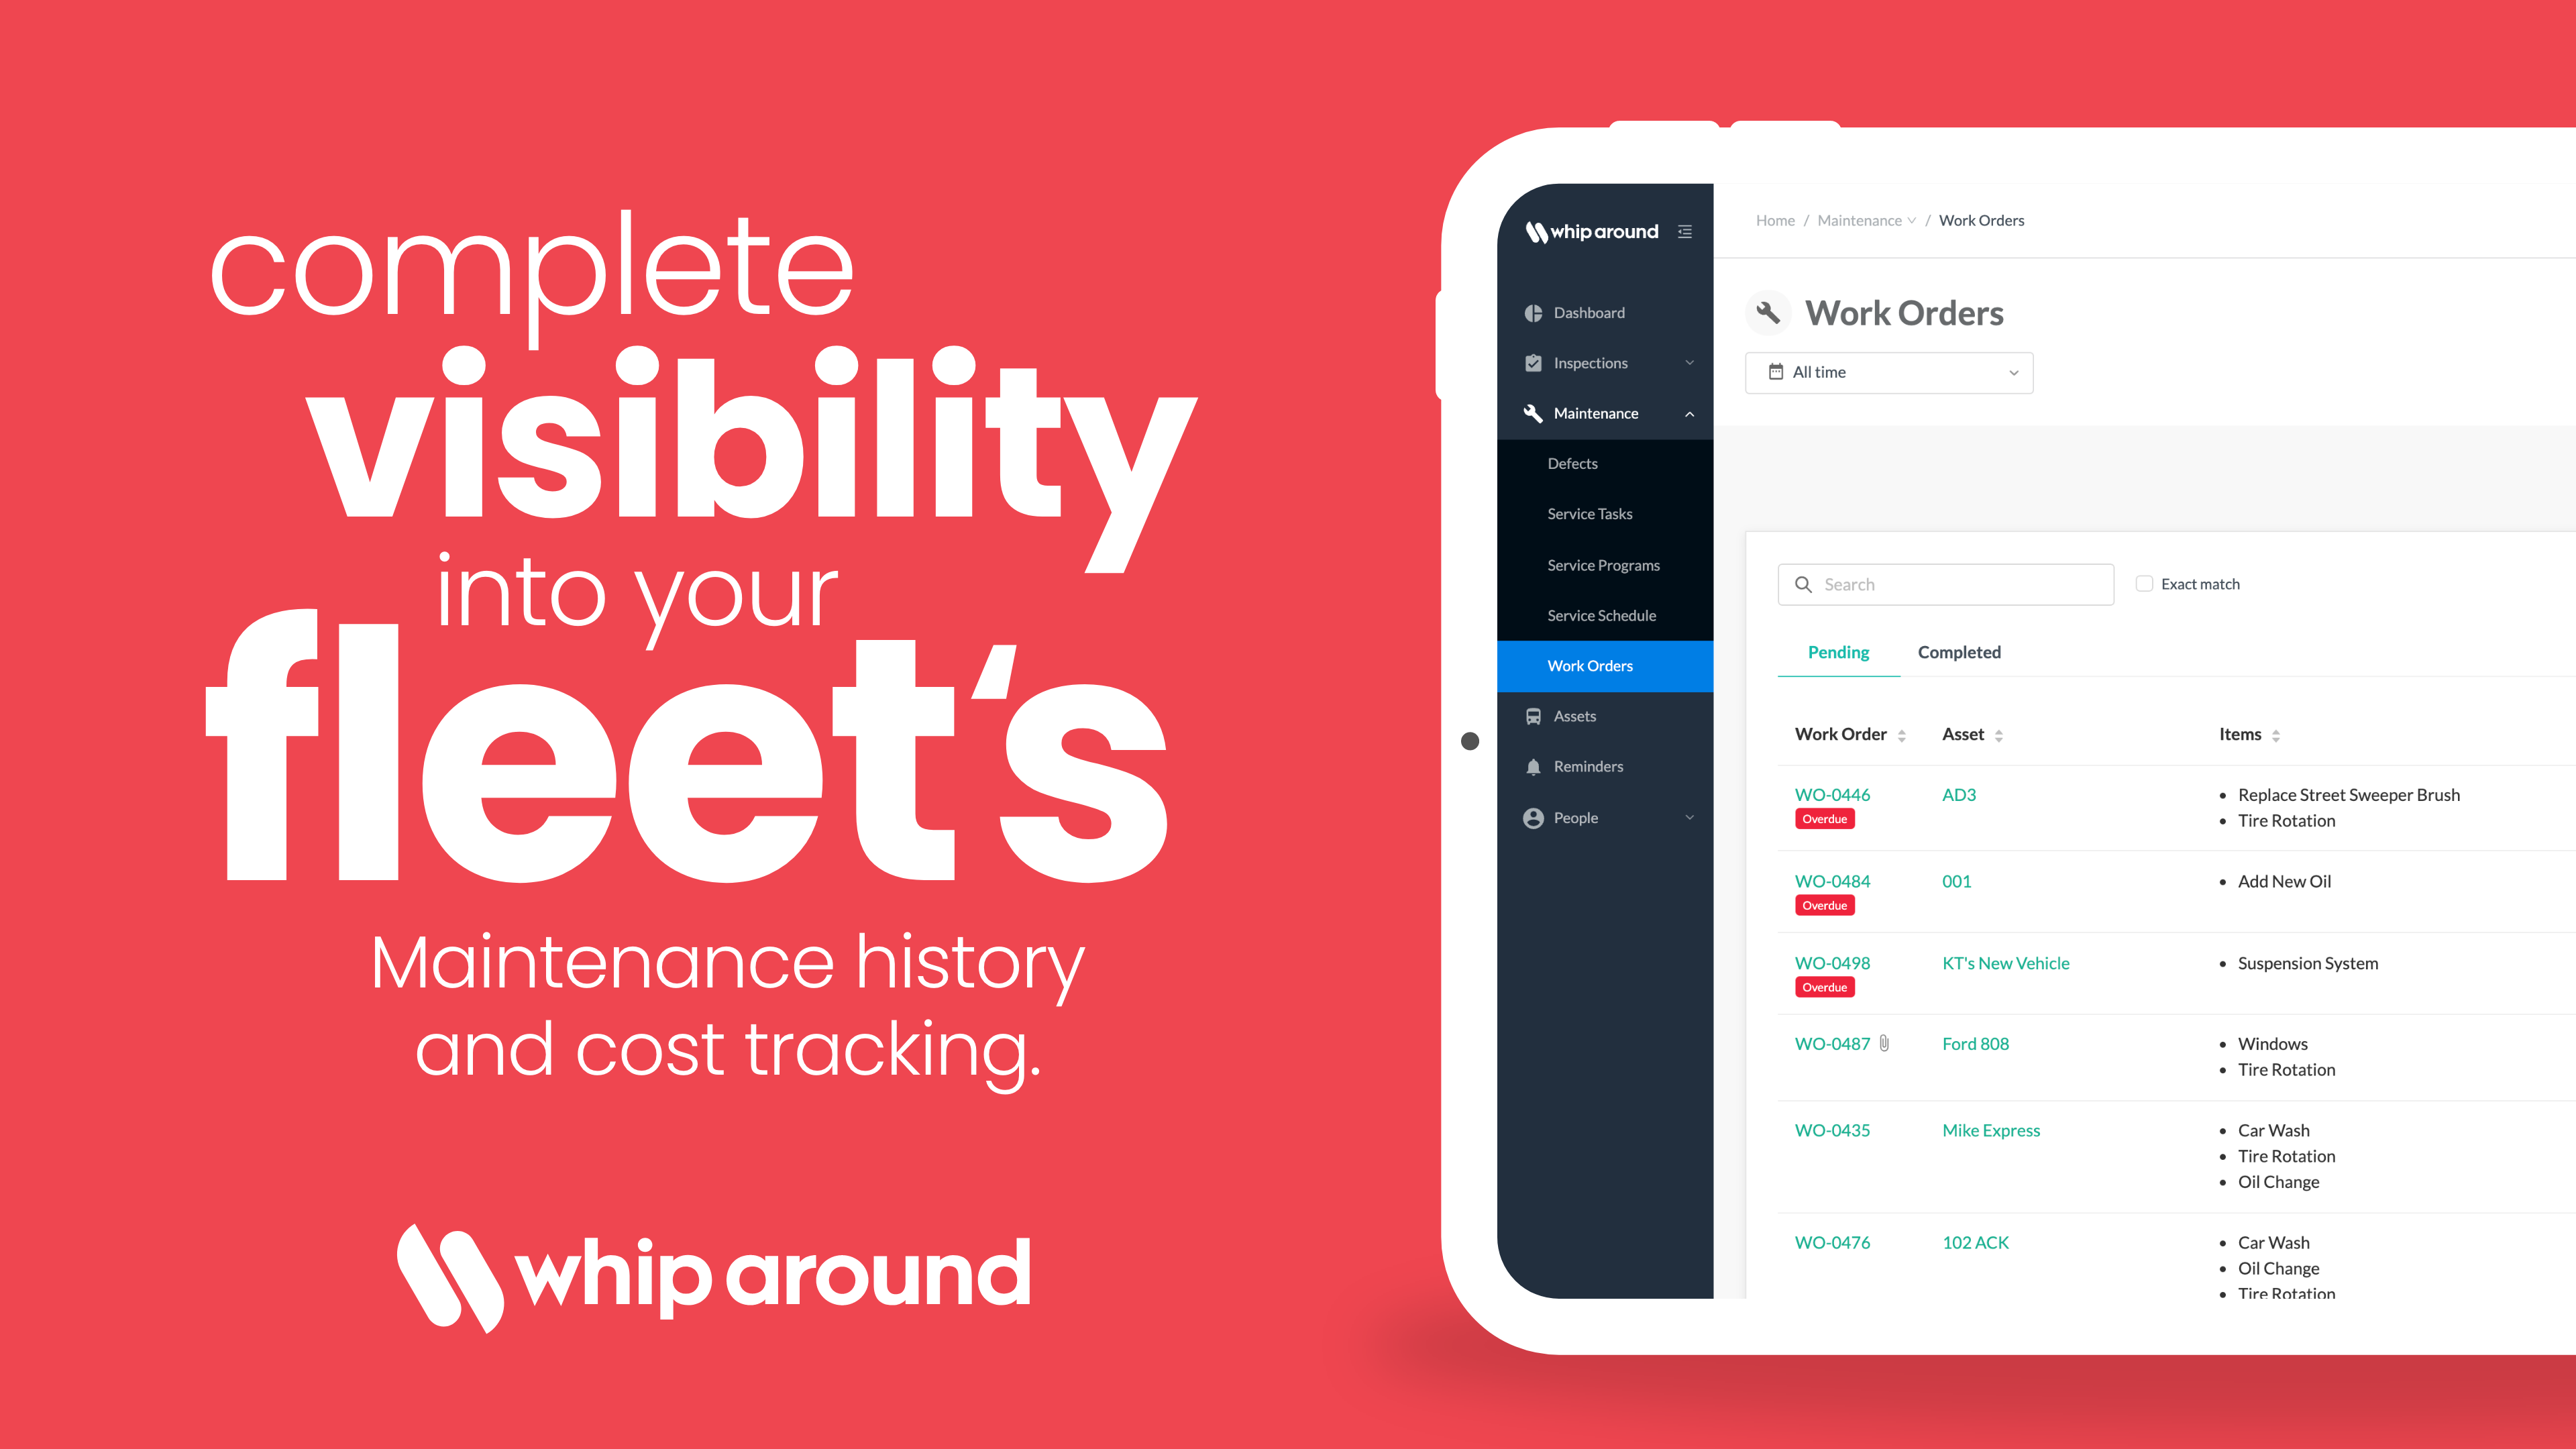The width and height of the screenshot is (2576, 1449).
Task: Open work order WO-0446 link
Action: tap(1833, 793)
